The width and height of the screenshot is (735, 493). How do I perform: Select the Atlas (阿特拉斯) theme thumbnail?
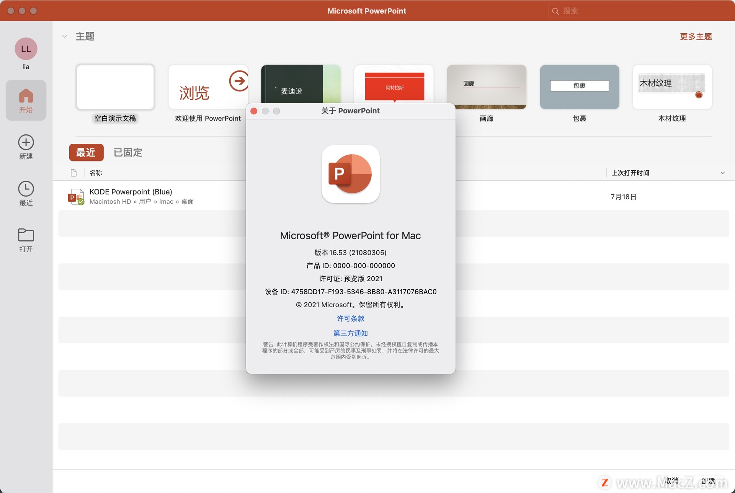[394, 84]
